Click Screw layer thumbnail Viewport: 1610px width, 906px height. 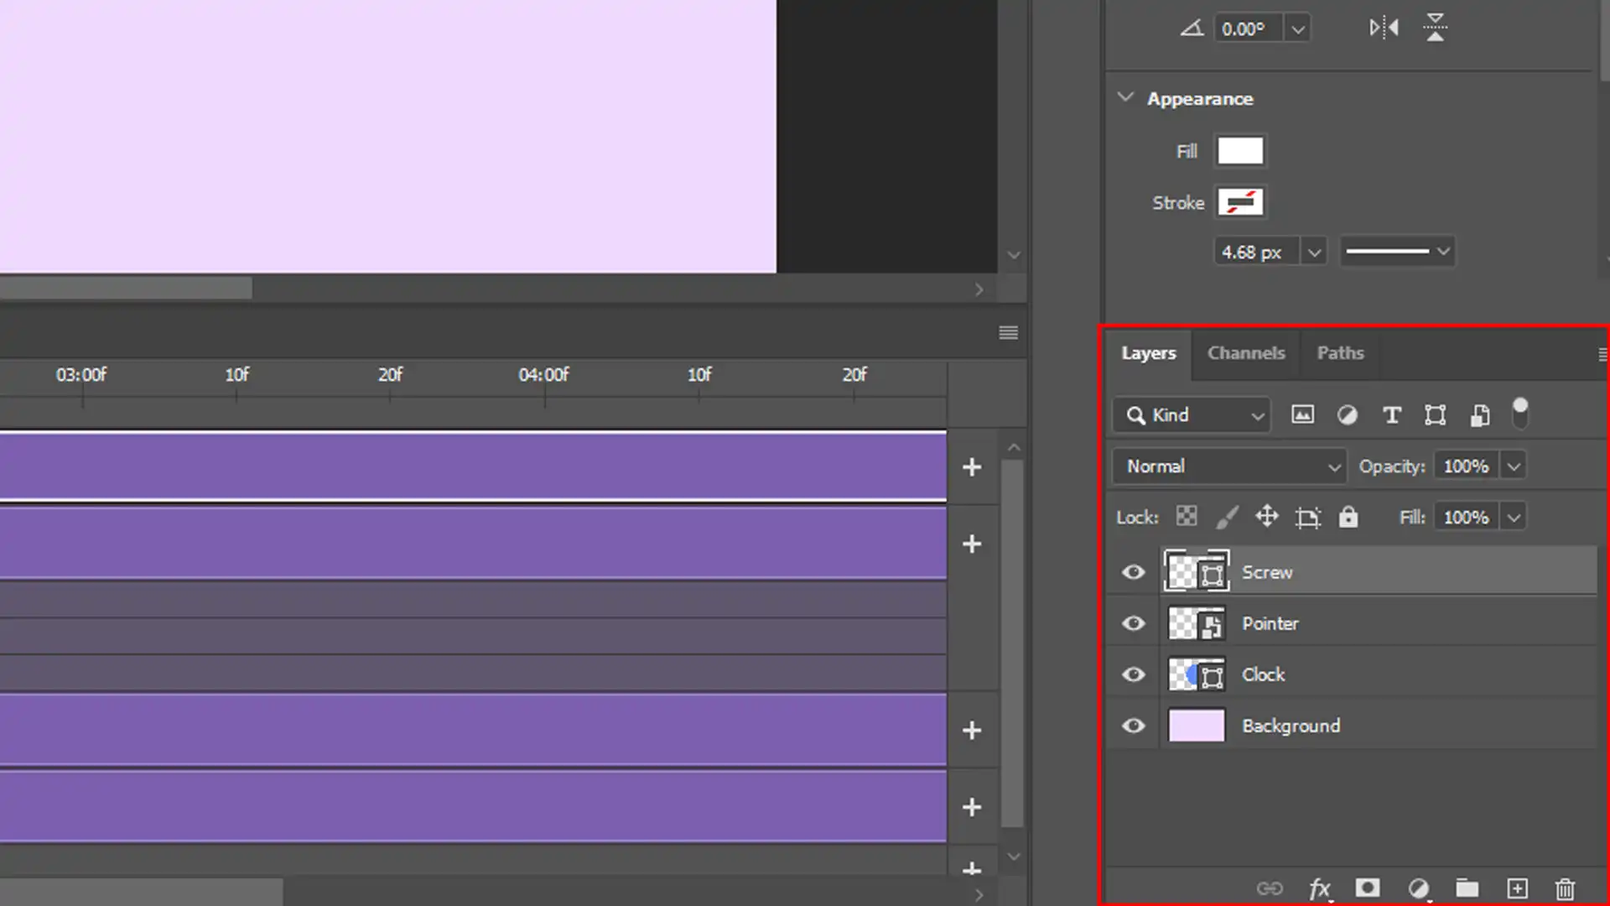(1197, 572)
